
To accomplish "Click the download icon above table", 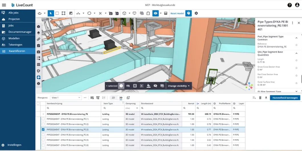I will coord(266,98).
